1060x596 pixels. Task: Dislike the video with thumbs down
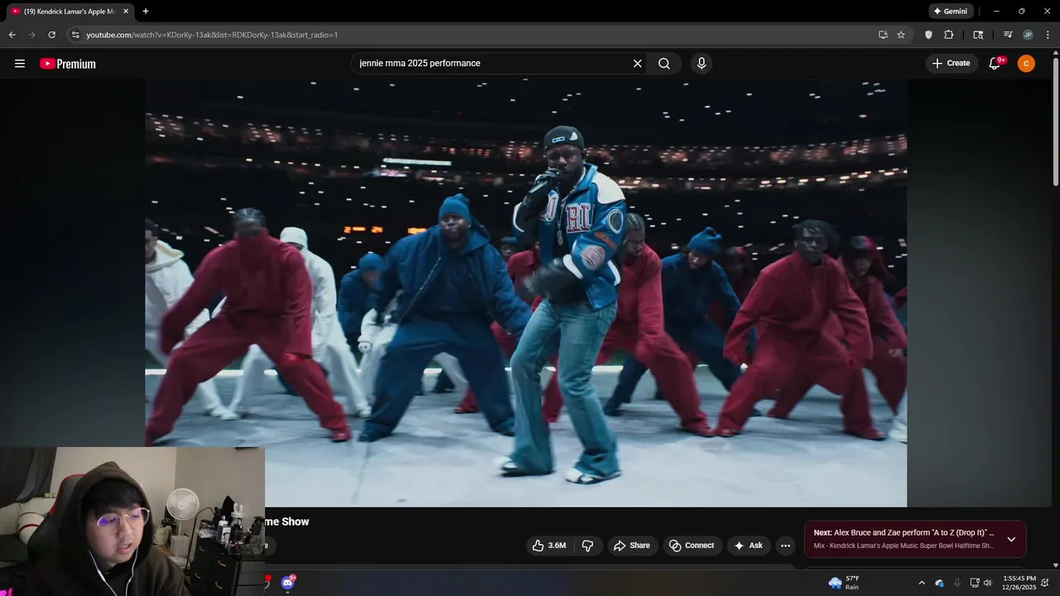coord(588,546)
